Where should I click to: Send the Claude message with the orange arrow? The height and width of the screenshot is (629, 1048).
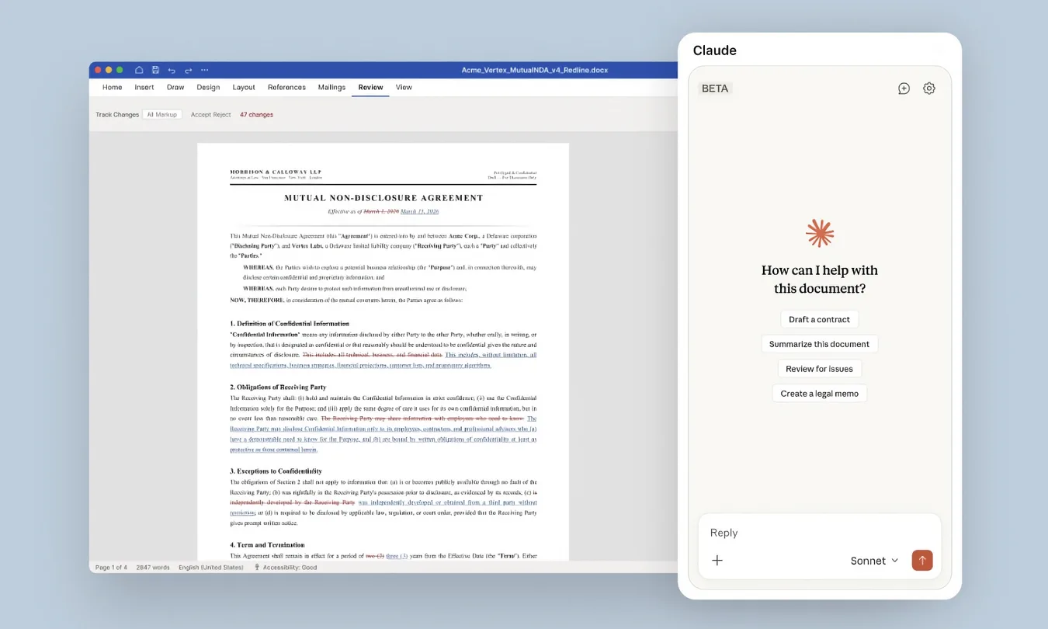tap(922, 560)
